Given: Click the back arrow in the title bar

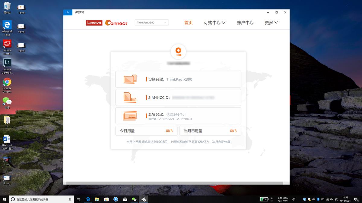Looking at the screenshot, I should click(x=68, y=12).
